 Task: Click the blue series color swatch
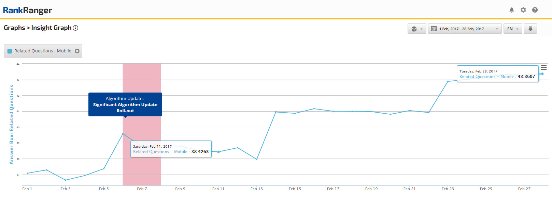[x=10, y=51]
